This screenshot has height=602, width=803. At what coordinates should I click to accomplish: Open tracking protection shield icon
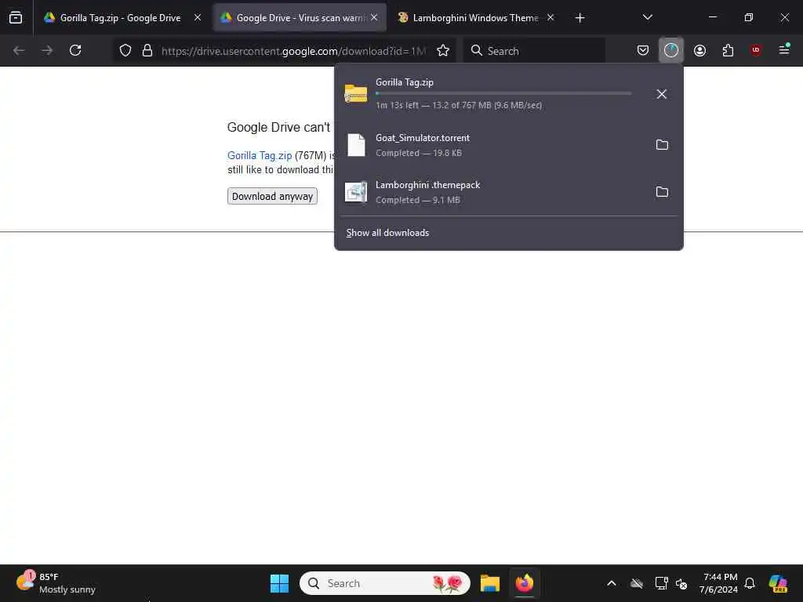point(125,51)
